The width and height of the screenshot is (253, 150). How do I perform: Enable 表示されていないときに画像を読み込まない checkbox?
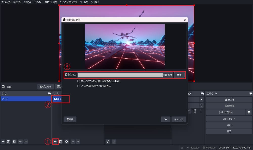[79, 81]
